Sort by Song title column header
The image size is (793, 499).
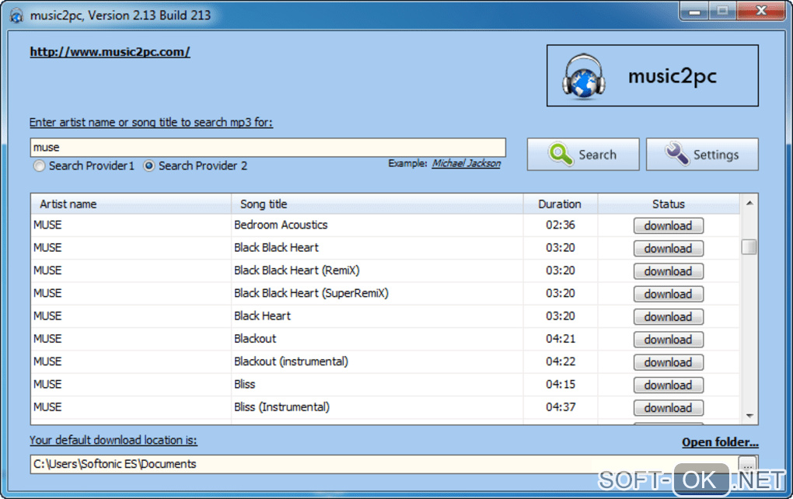click(377, 204)
